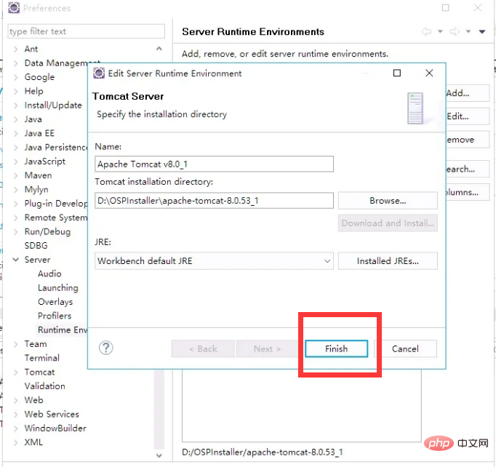Click the help question mark icon
This screenshot has width=496, height=467.
[106, 348]
